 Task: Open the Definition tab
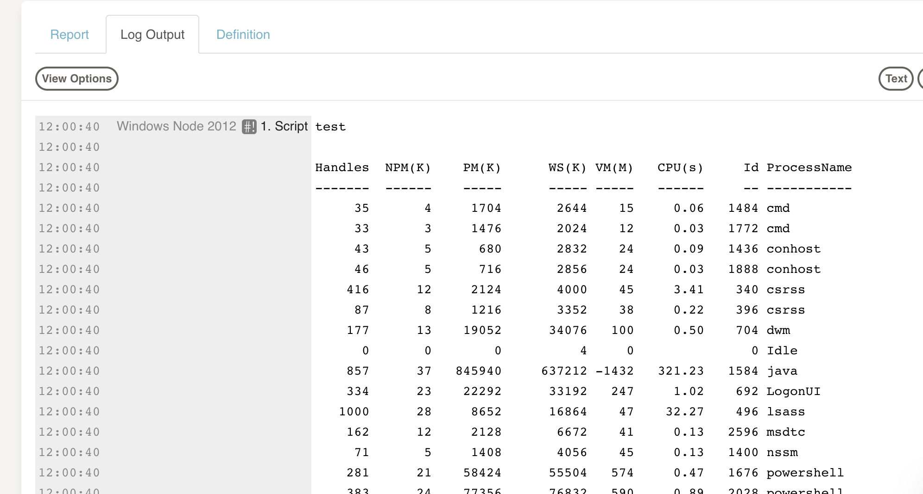point(243,34)
